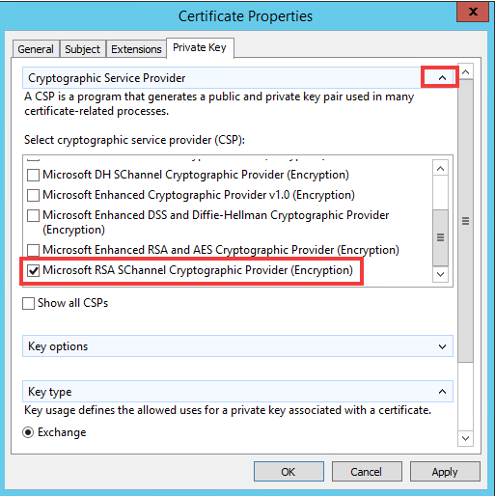Screen dimensions: 495x496
Task: Check Microsoft Enhanced Cryptographic Provider v1.0
Action: point(33,195)
